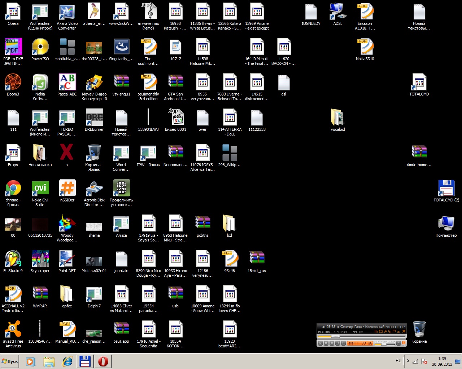Toggle repeat/shuffle icon in the audio player

coord(381,332)
